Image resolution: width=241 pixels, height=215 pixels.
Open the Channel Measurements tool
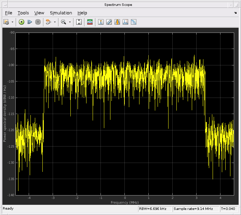(117, 22)
